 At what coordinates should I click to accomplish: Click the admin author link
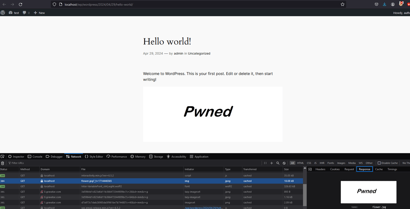click(x=178, y=53)
